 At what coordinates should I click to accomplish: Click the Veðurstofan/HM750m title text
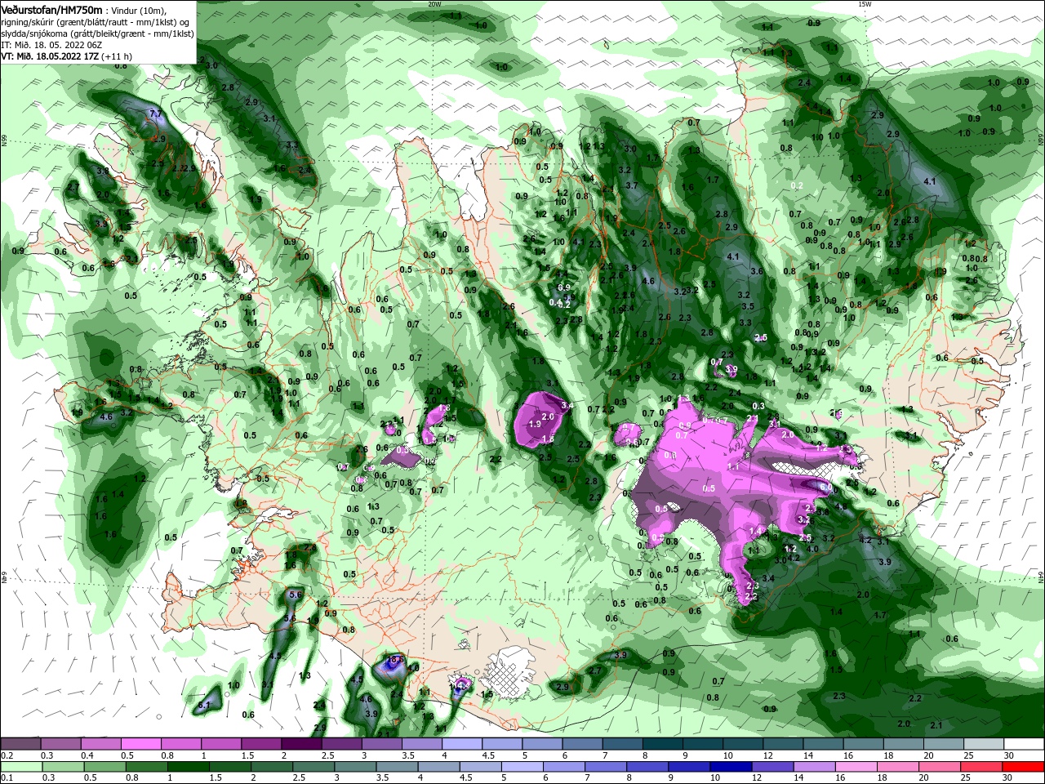tap(51, 9)
